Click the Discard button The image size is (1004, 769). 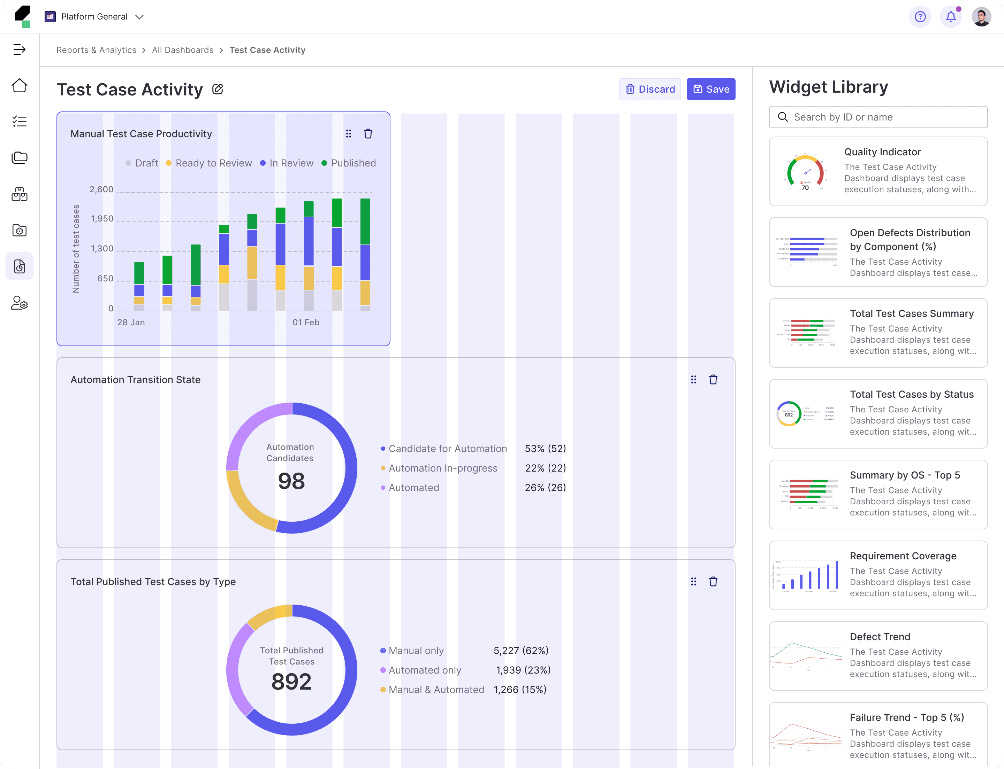tap(649, 89)
